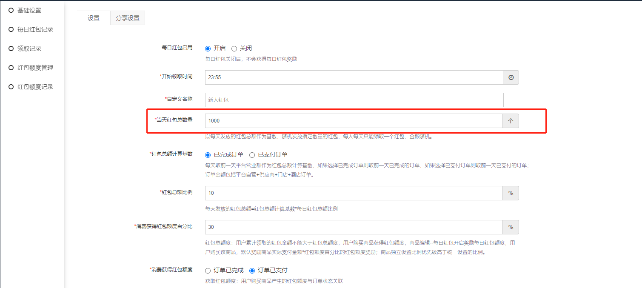This screenshot has width=642, height=288.
Task: Click the circle icon beside 基础设置
Action: [11, 10]
